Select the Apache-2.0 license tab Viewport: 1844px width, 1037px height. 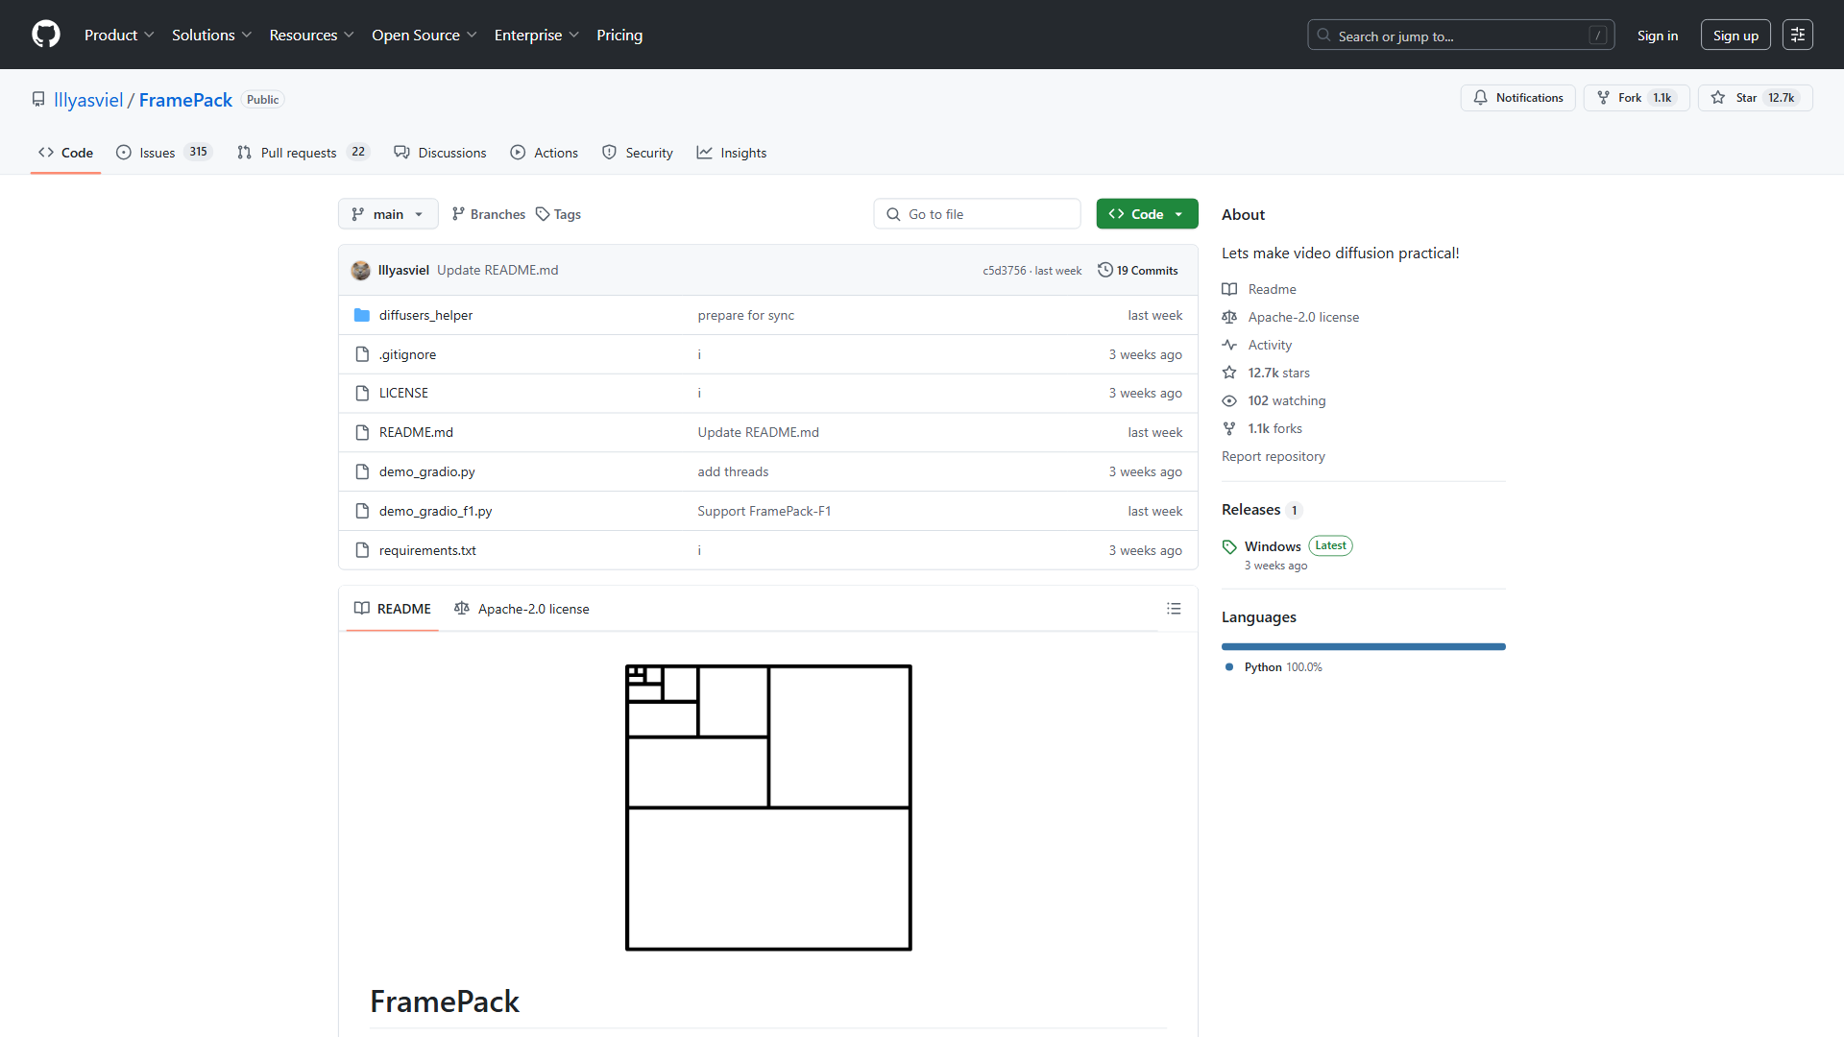point(522,609)
